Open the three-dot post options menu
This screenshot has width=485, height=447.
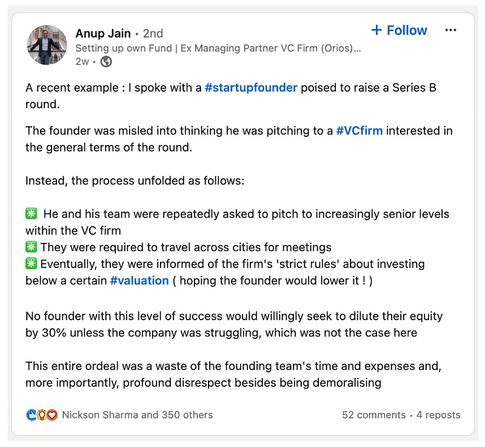[450, 30]
